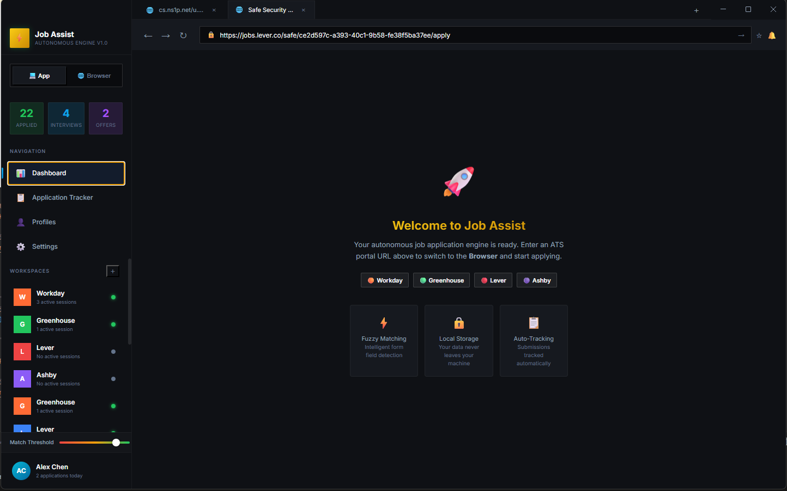
Task: Click the Workday portal chip
Action: (385, 280)
